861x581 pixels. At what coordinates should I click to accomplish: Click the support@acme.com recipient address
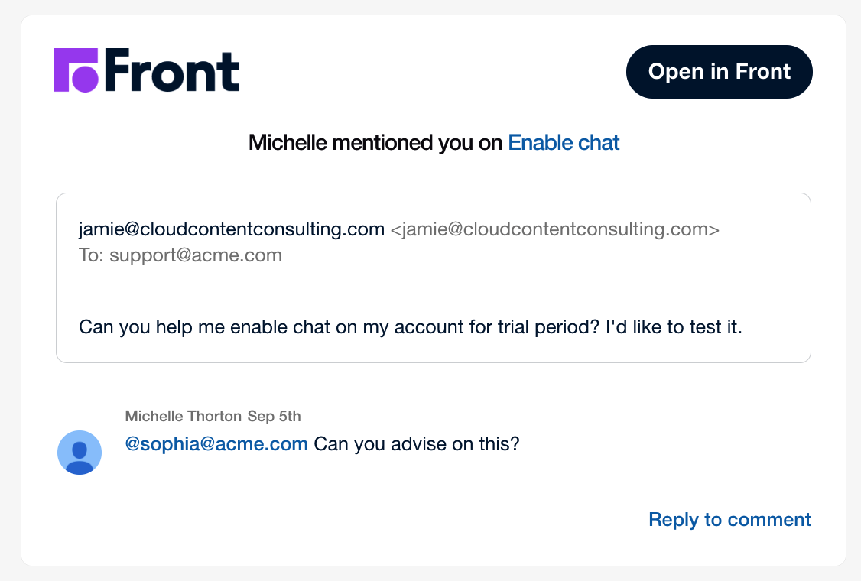[x=196, y=255]
